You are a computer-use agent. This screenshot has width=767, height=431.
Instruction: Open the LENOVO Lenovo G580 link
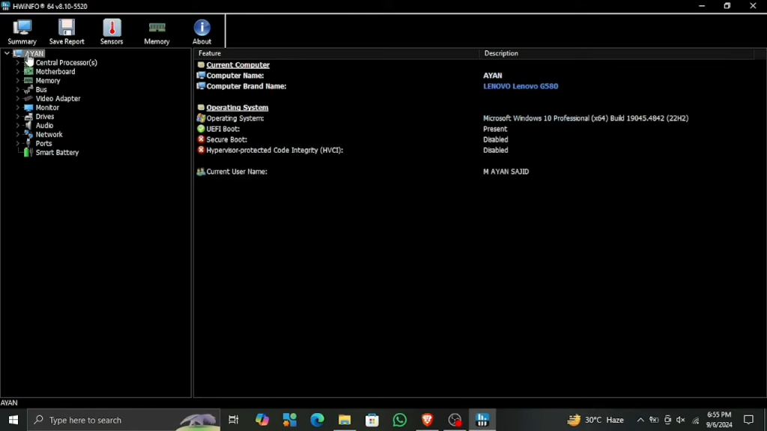[x=521, y=86]
